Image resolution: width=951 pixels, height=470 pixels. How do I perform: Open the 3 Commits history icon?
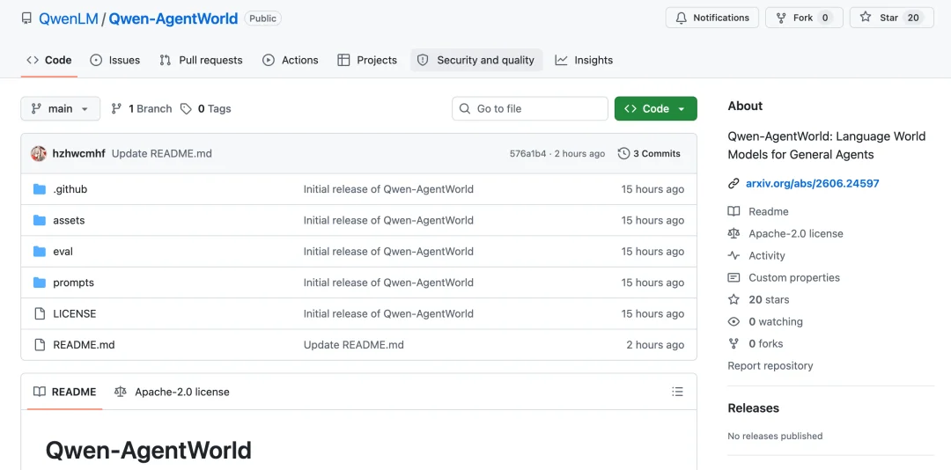(x=623, y=153)
